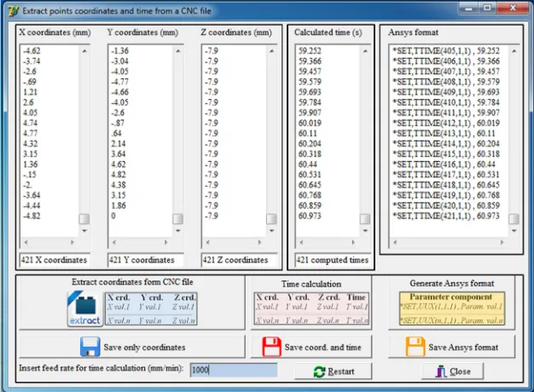534x392 pixels.
Task: Click the Close button
Action: 452,372
